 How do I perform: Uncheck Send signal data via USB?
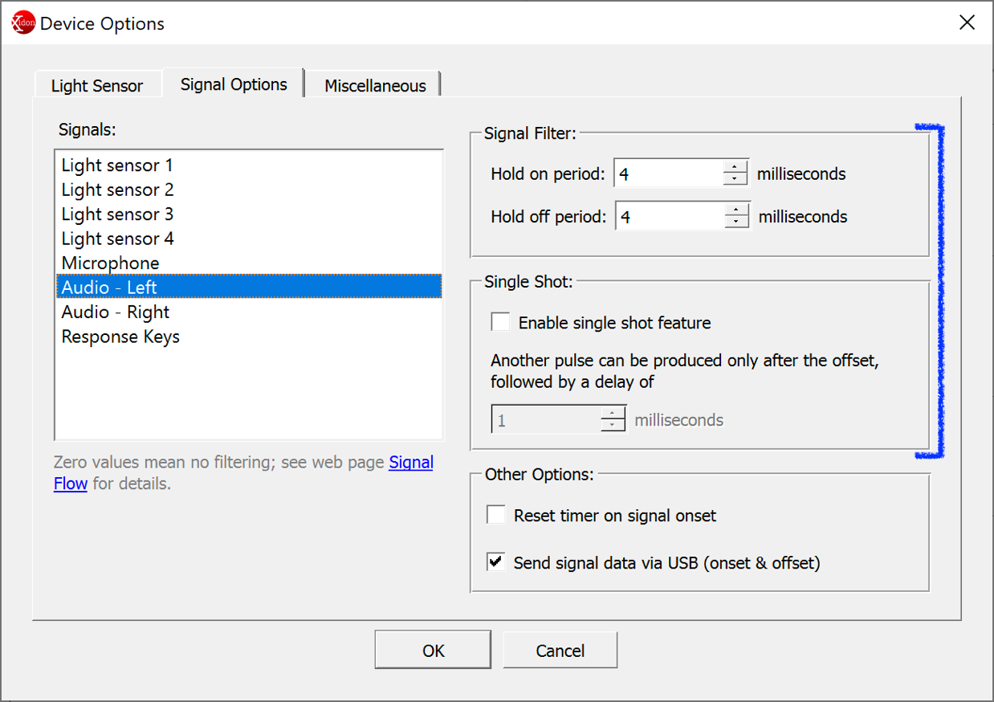pos(496,563)
